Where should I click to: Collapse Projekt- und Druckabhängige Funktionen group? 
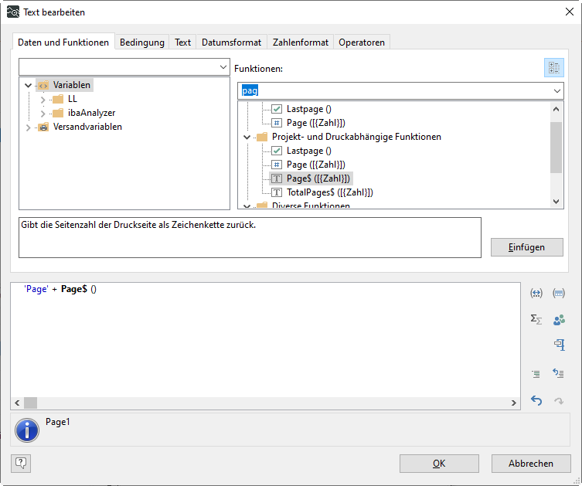click(247, 138)
